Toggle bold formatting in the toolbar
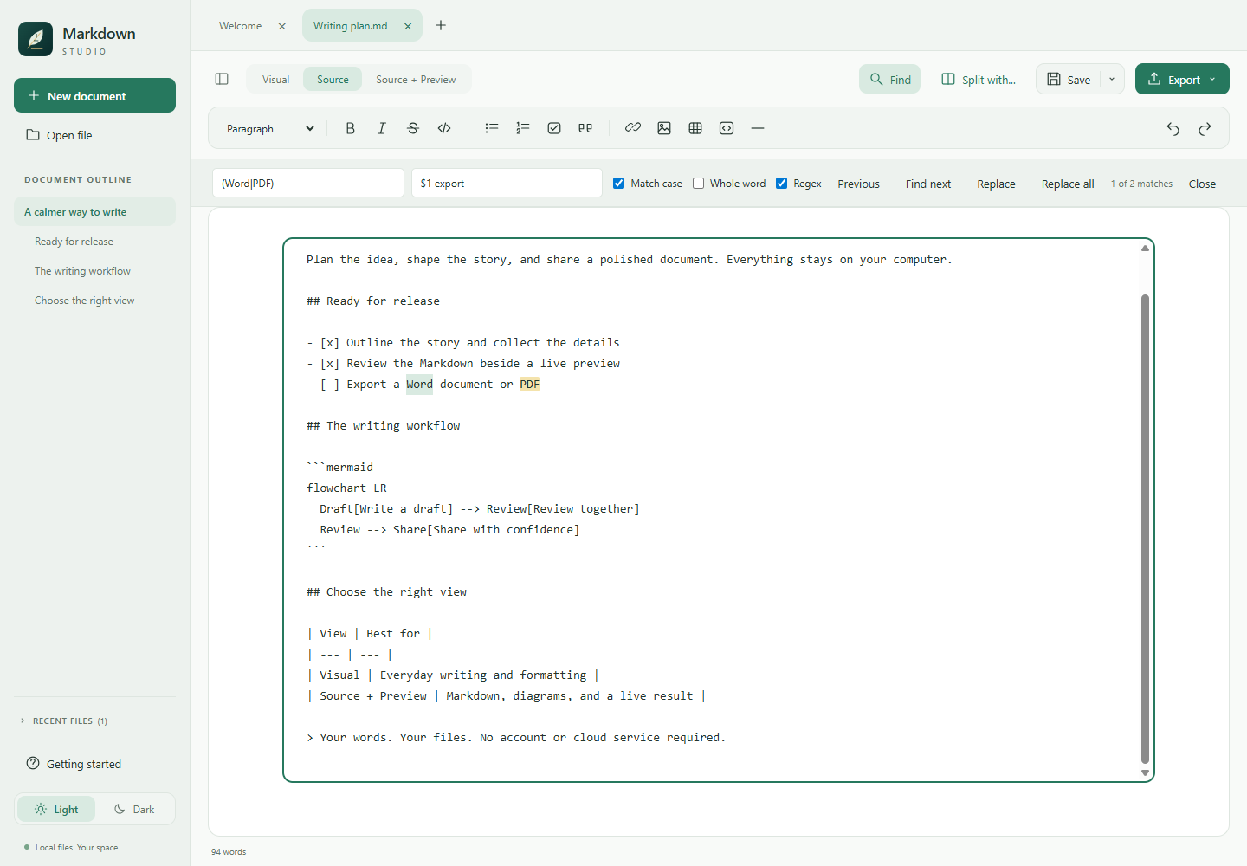This screenshot has width=1247, height=866. (x=350, y=128)
